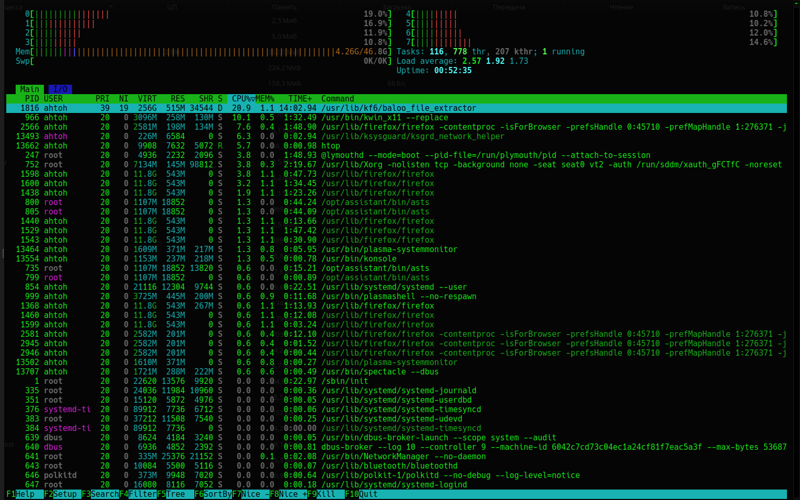Select the /usr/bin/konsole process row

(x=397, y=259)
